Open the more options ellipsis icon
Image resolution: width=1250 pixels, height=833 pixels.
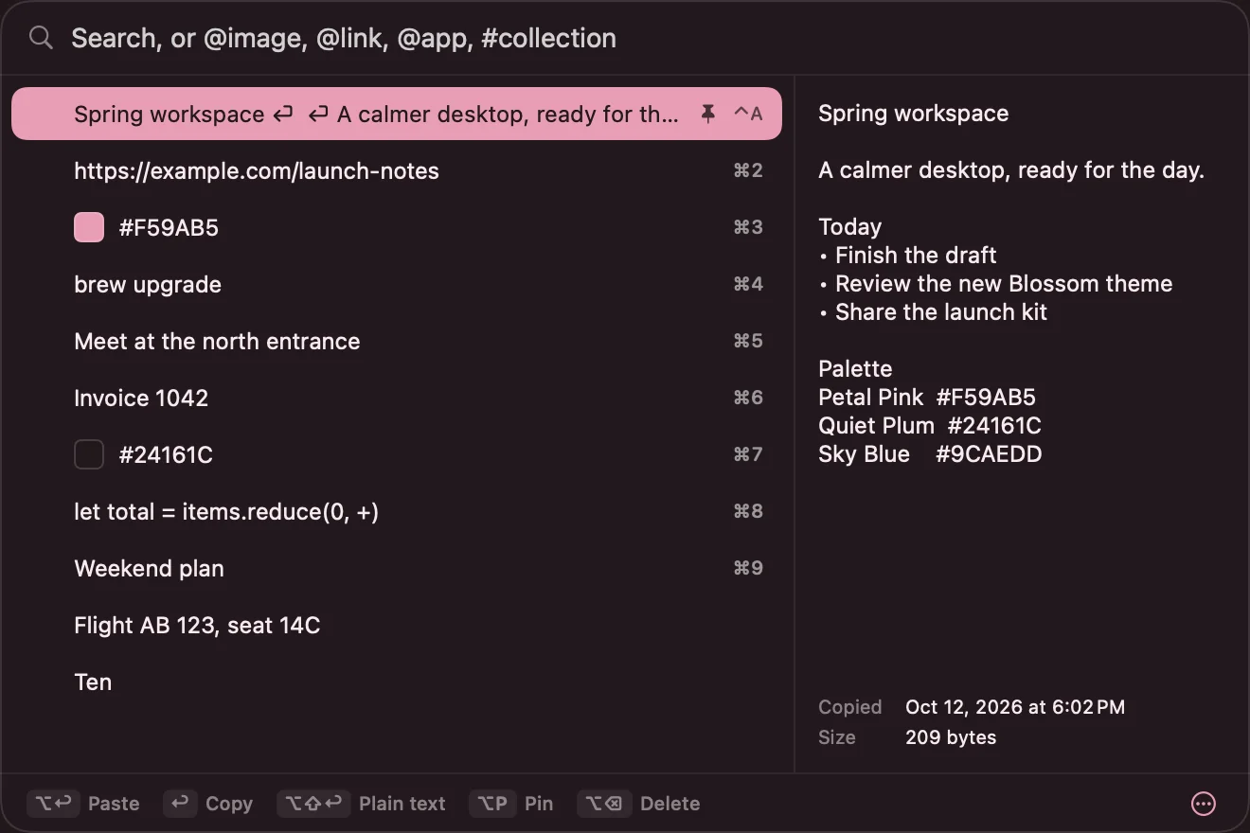point(1203,804)
